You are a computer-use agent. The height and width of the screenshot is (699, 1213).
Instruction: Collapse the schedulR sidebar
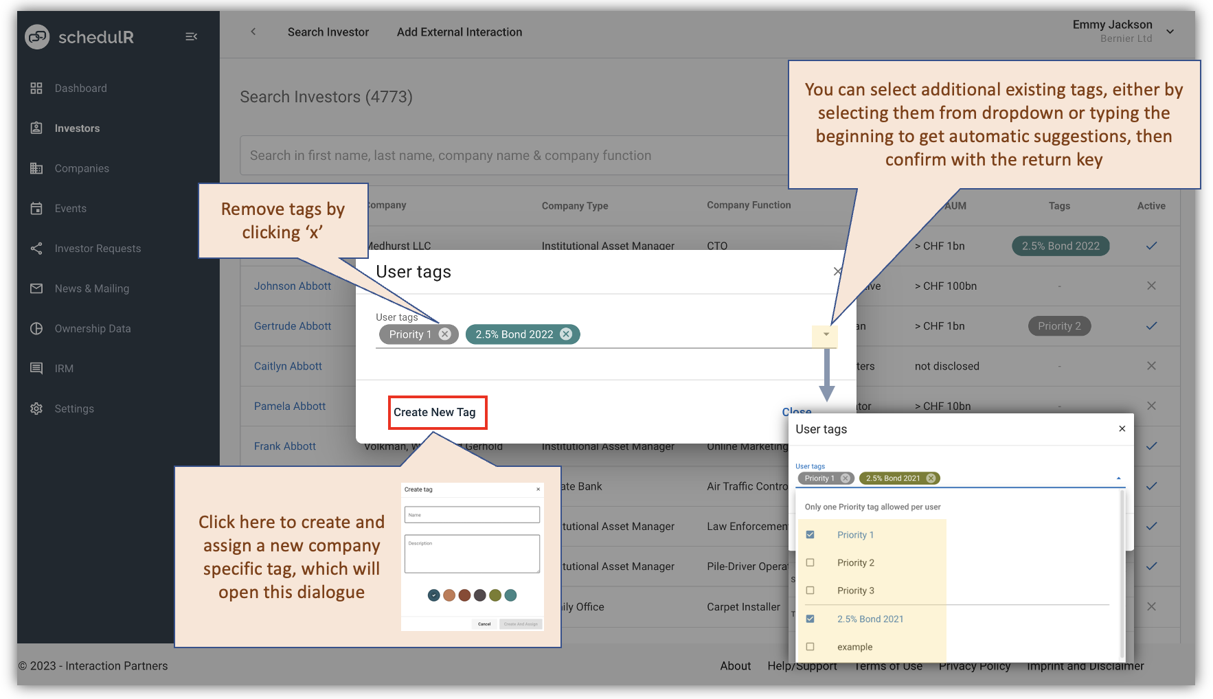point(191,36)
